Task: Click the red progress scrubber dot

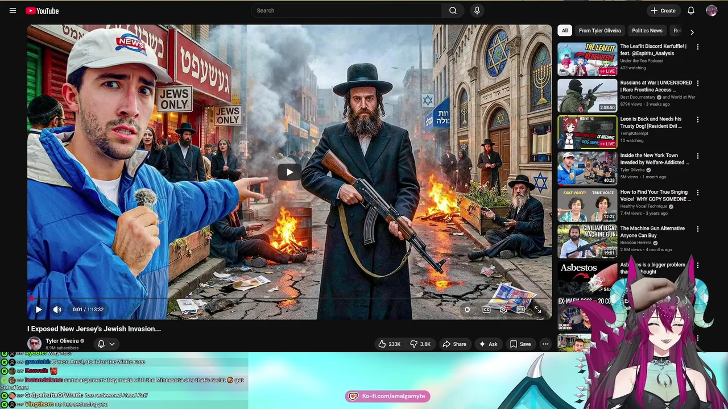Action: tap(32, 298)
